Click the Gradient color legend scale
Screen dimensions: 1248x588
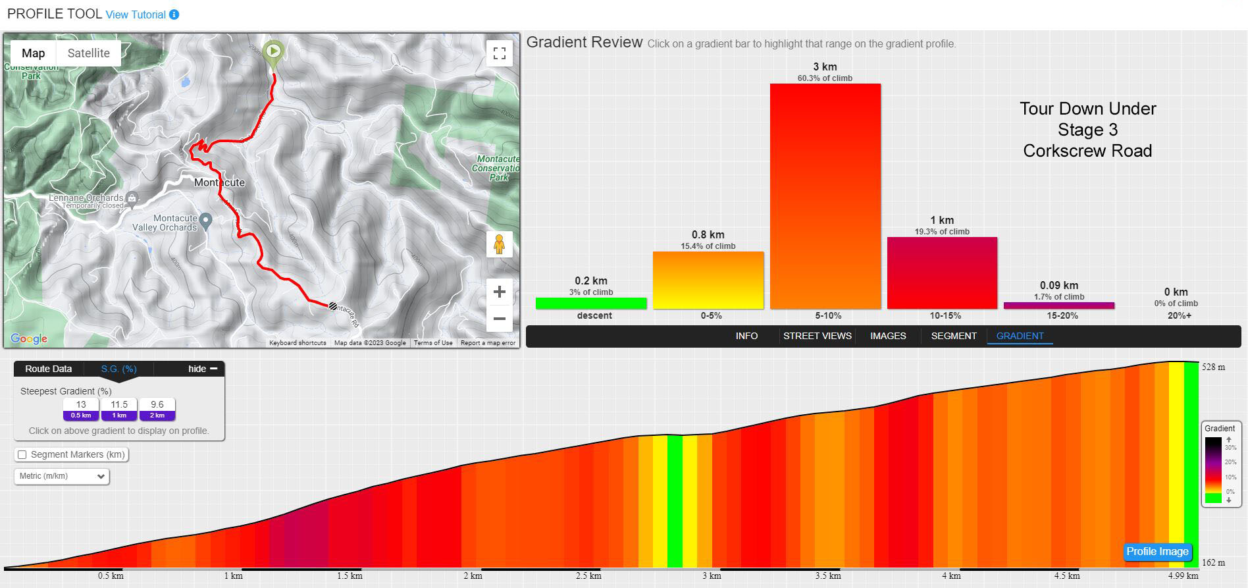click(x=1213, y=470)
